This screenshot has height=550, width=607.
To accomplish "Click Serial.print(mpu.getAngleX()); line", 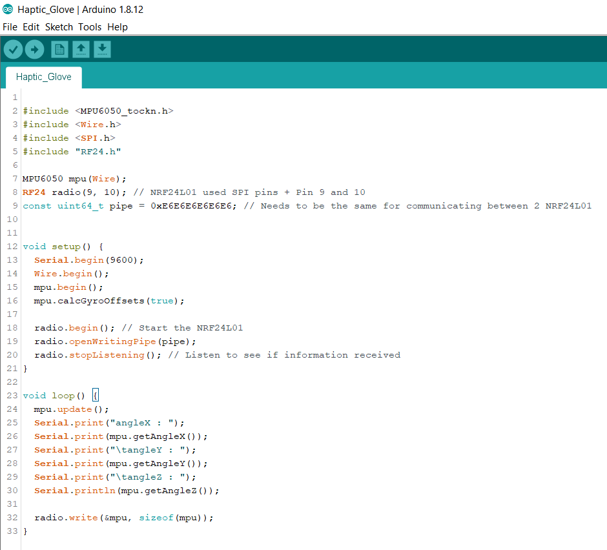I will [x=121, y=436].
